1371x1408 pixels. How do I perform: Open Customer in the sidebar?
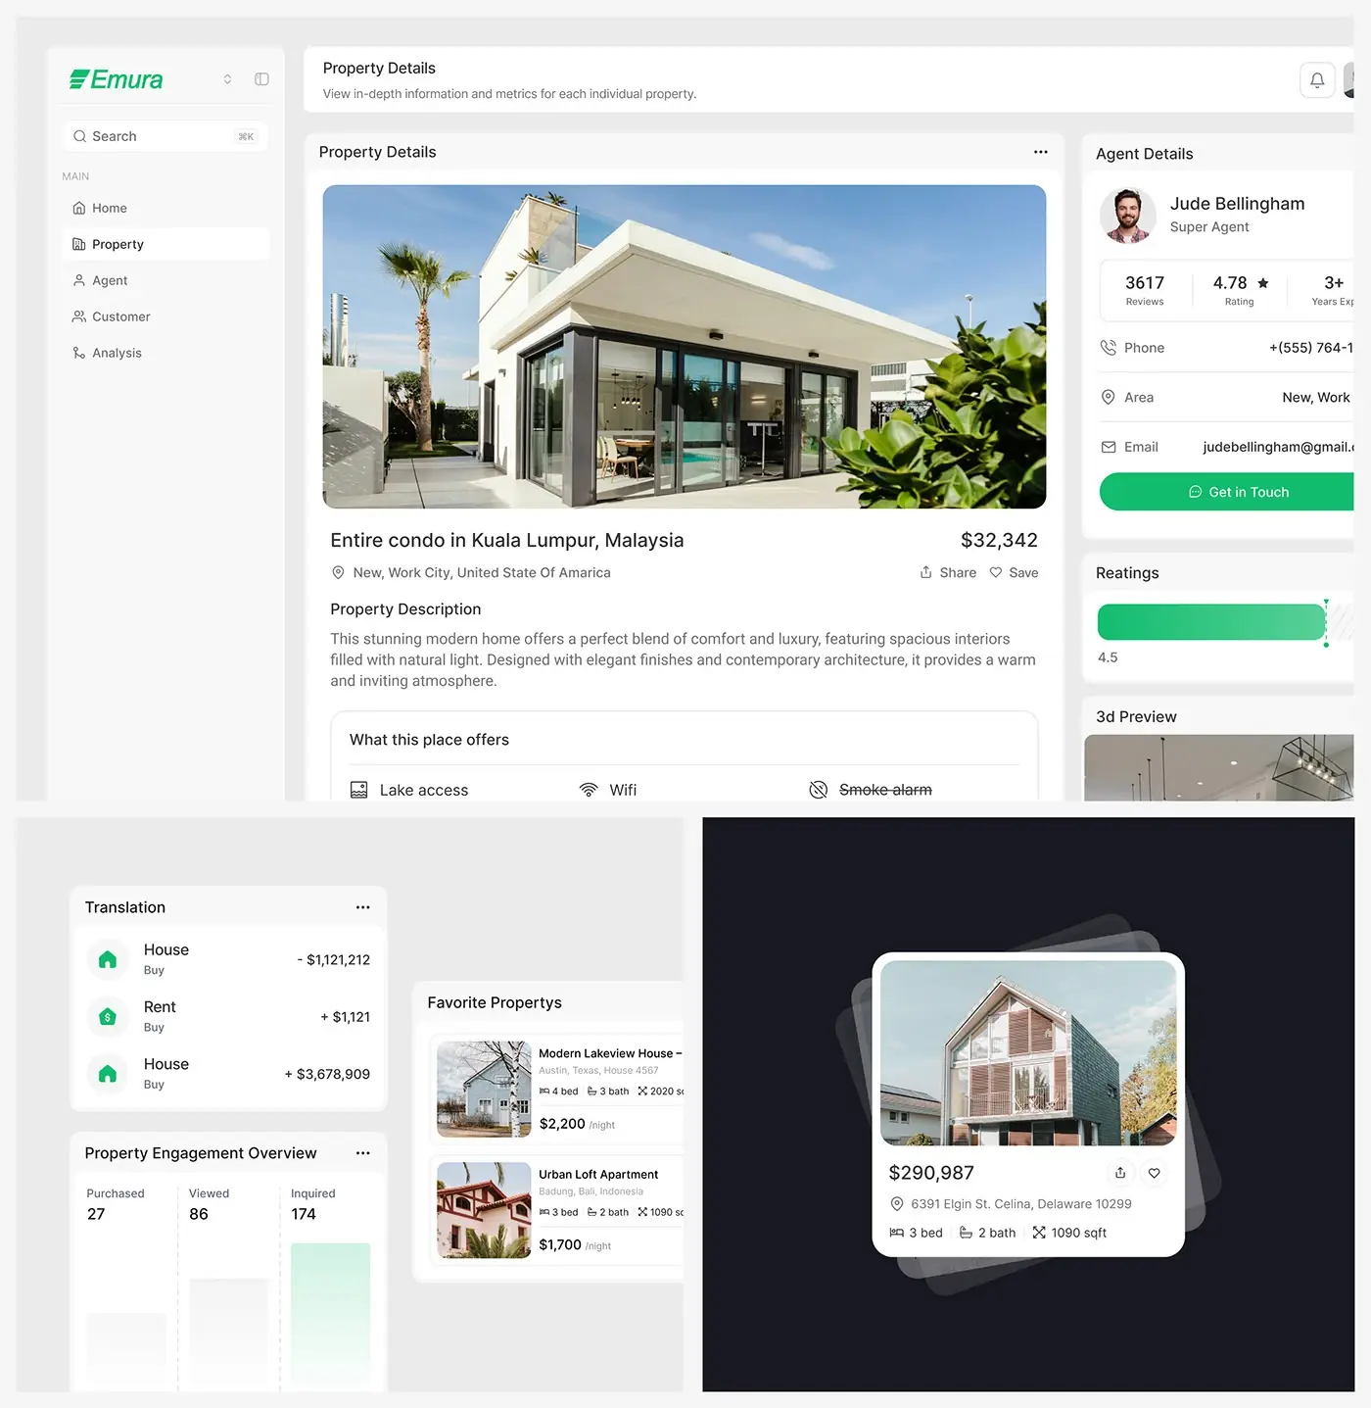165,316
